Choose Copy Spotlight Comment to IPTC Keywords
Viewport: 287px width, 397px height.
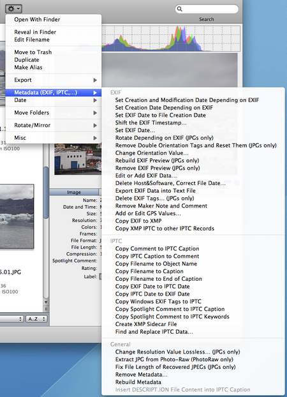(x=193, y=317)
